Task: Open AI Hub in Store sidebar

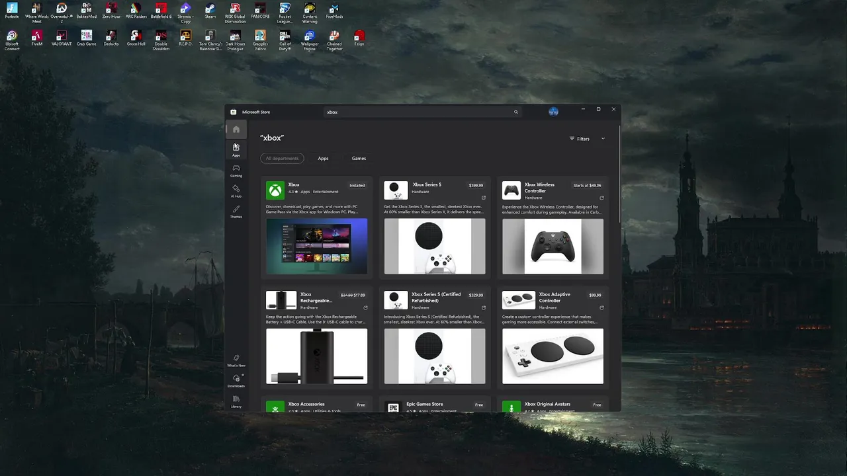Action: pyautogui.click(x=236, y=191)
